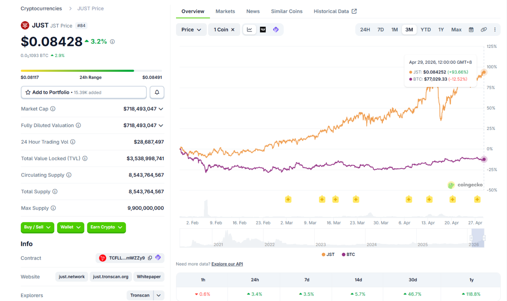Open the Price dropdown
The image size is (507, 301).
pos(191,30)
